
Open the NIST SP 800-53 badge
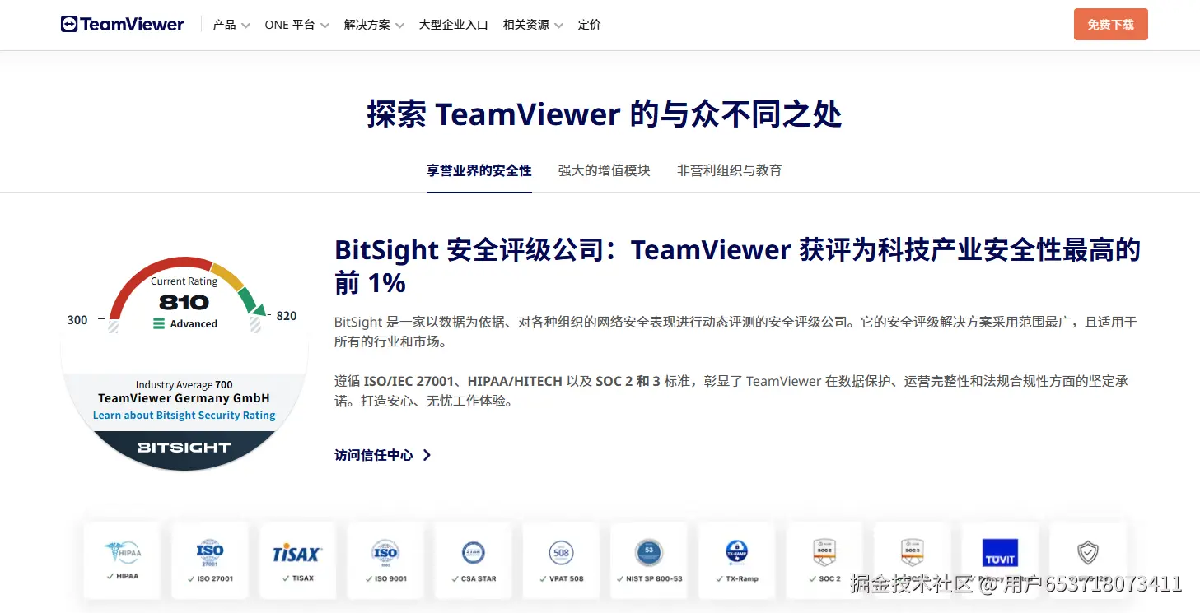click(x=648, y=560)
